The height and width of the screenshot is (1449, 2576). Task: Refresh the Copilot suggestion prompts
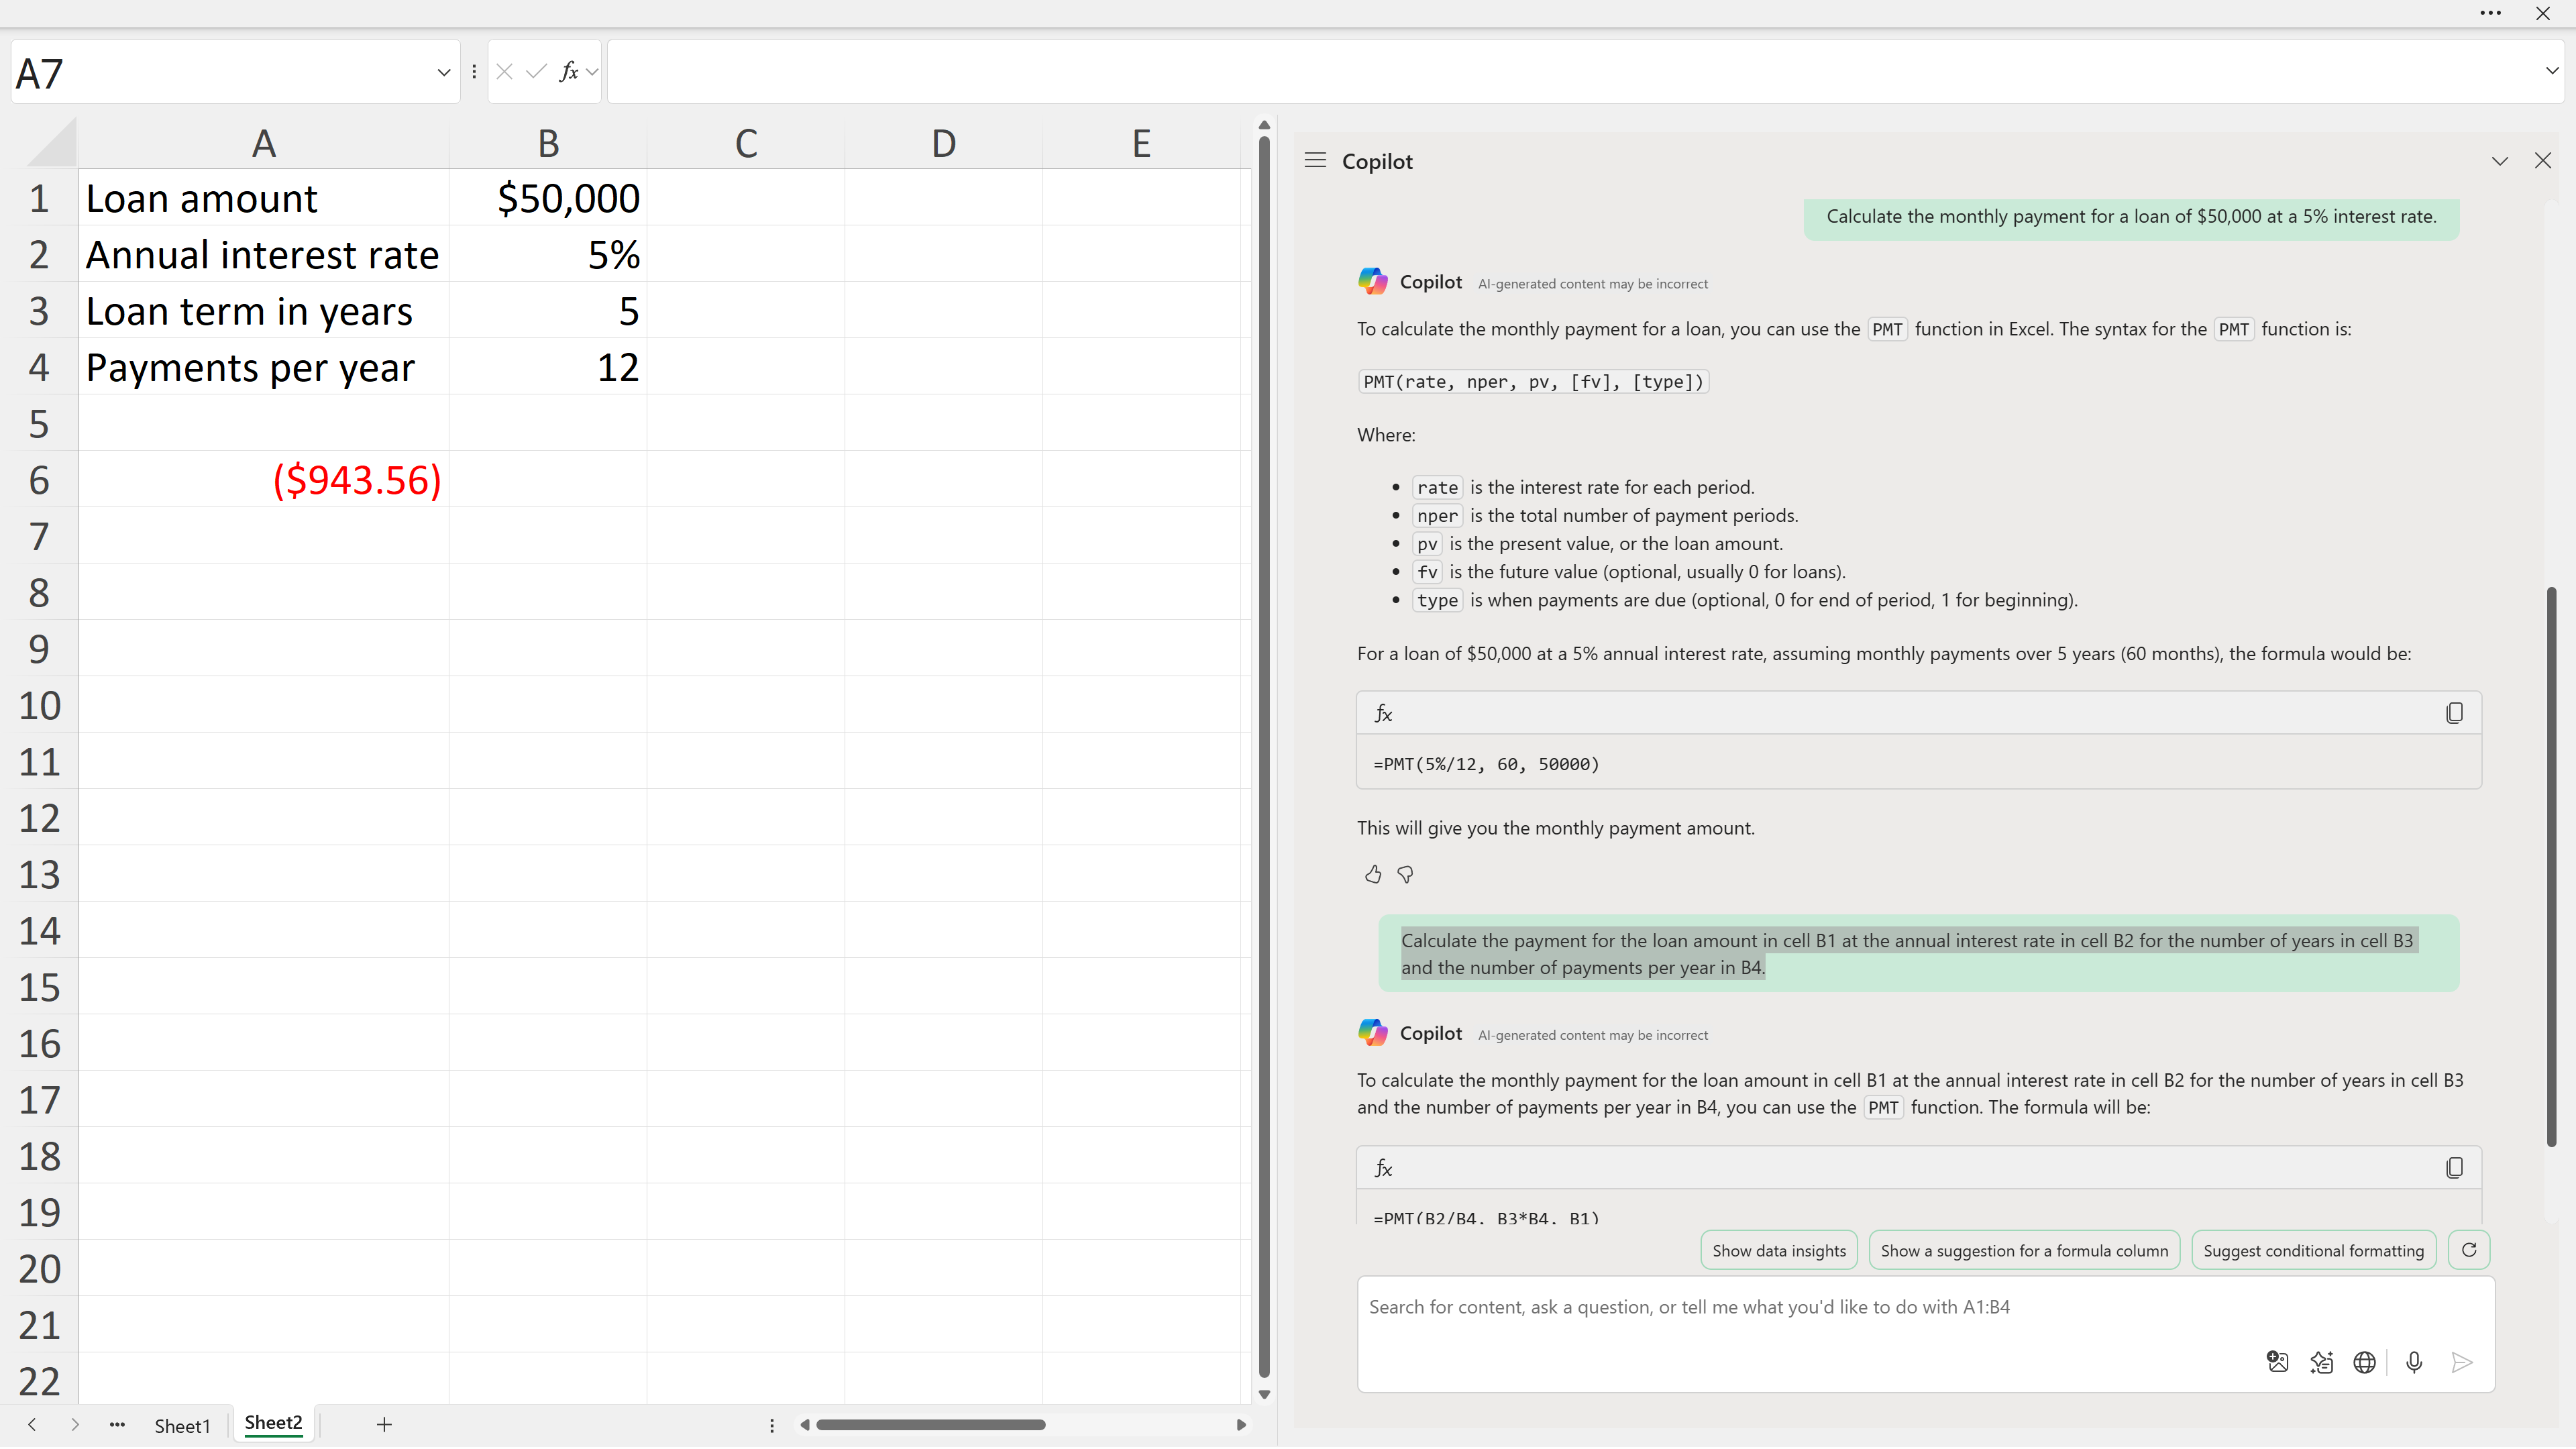[2469, 1251]
